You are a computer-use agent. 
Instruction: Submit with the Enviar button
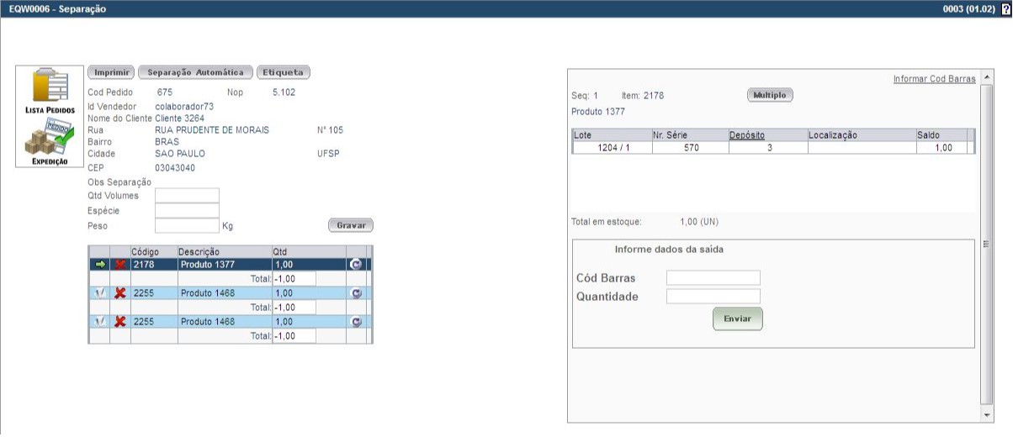737,319
